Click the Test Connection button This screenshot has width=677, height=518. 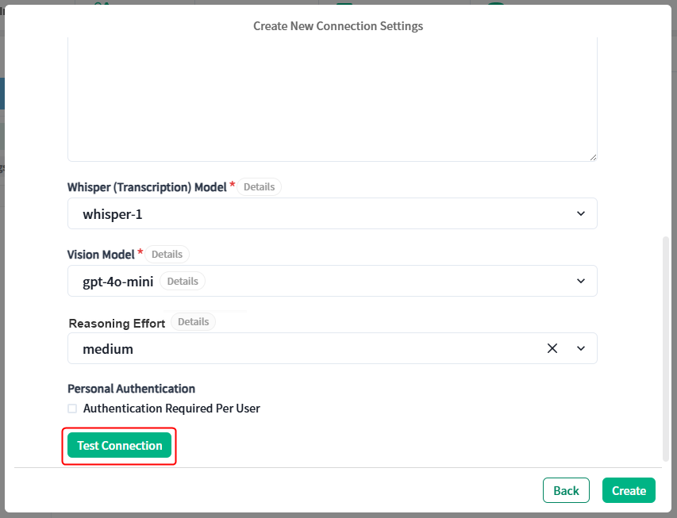tap(120, 445)
